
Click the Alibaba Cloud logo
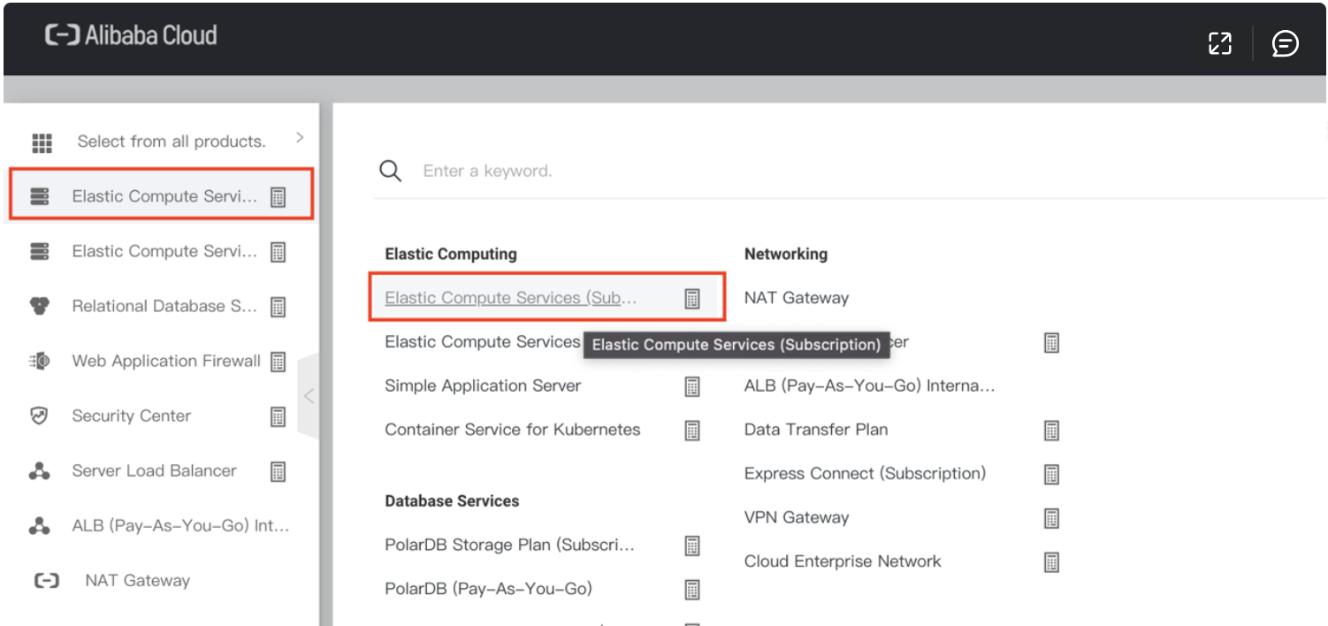click(129, 36)
